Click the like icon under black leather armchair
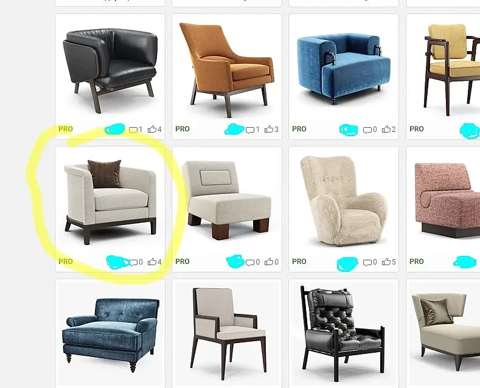This screenshot has width=480, height=388. (x=152, y=129)
